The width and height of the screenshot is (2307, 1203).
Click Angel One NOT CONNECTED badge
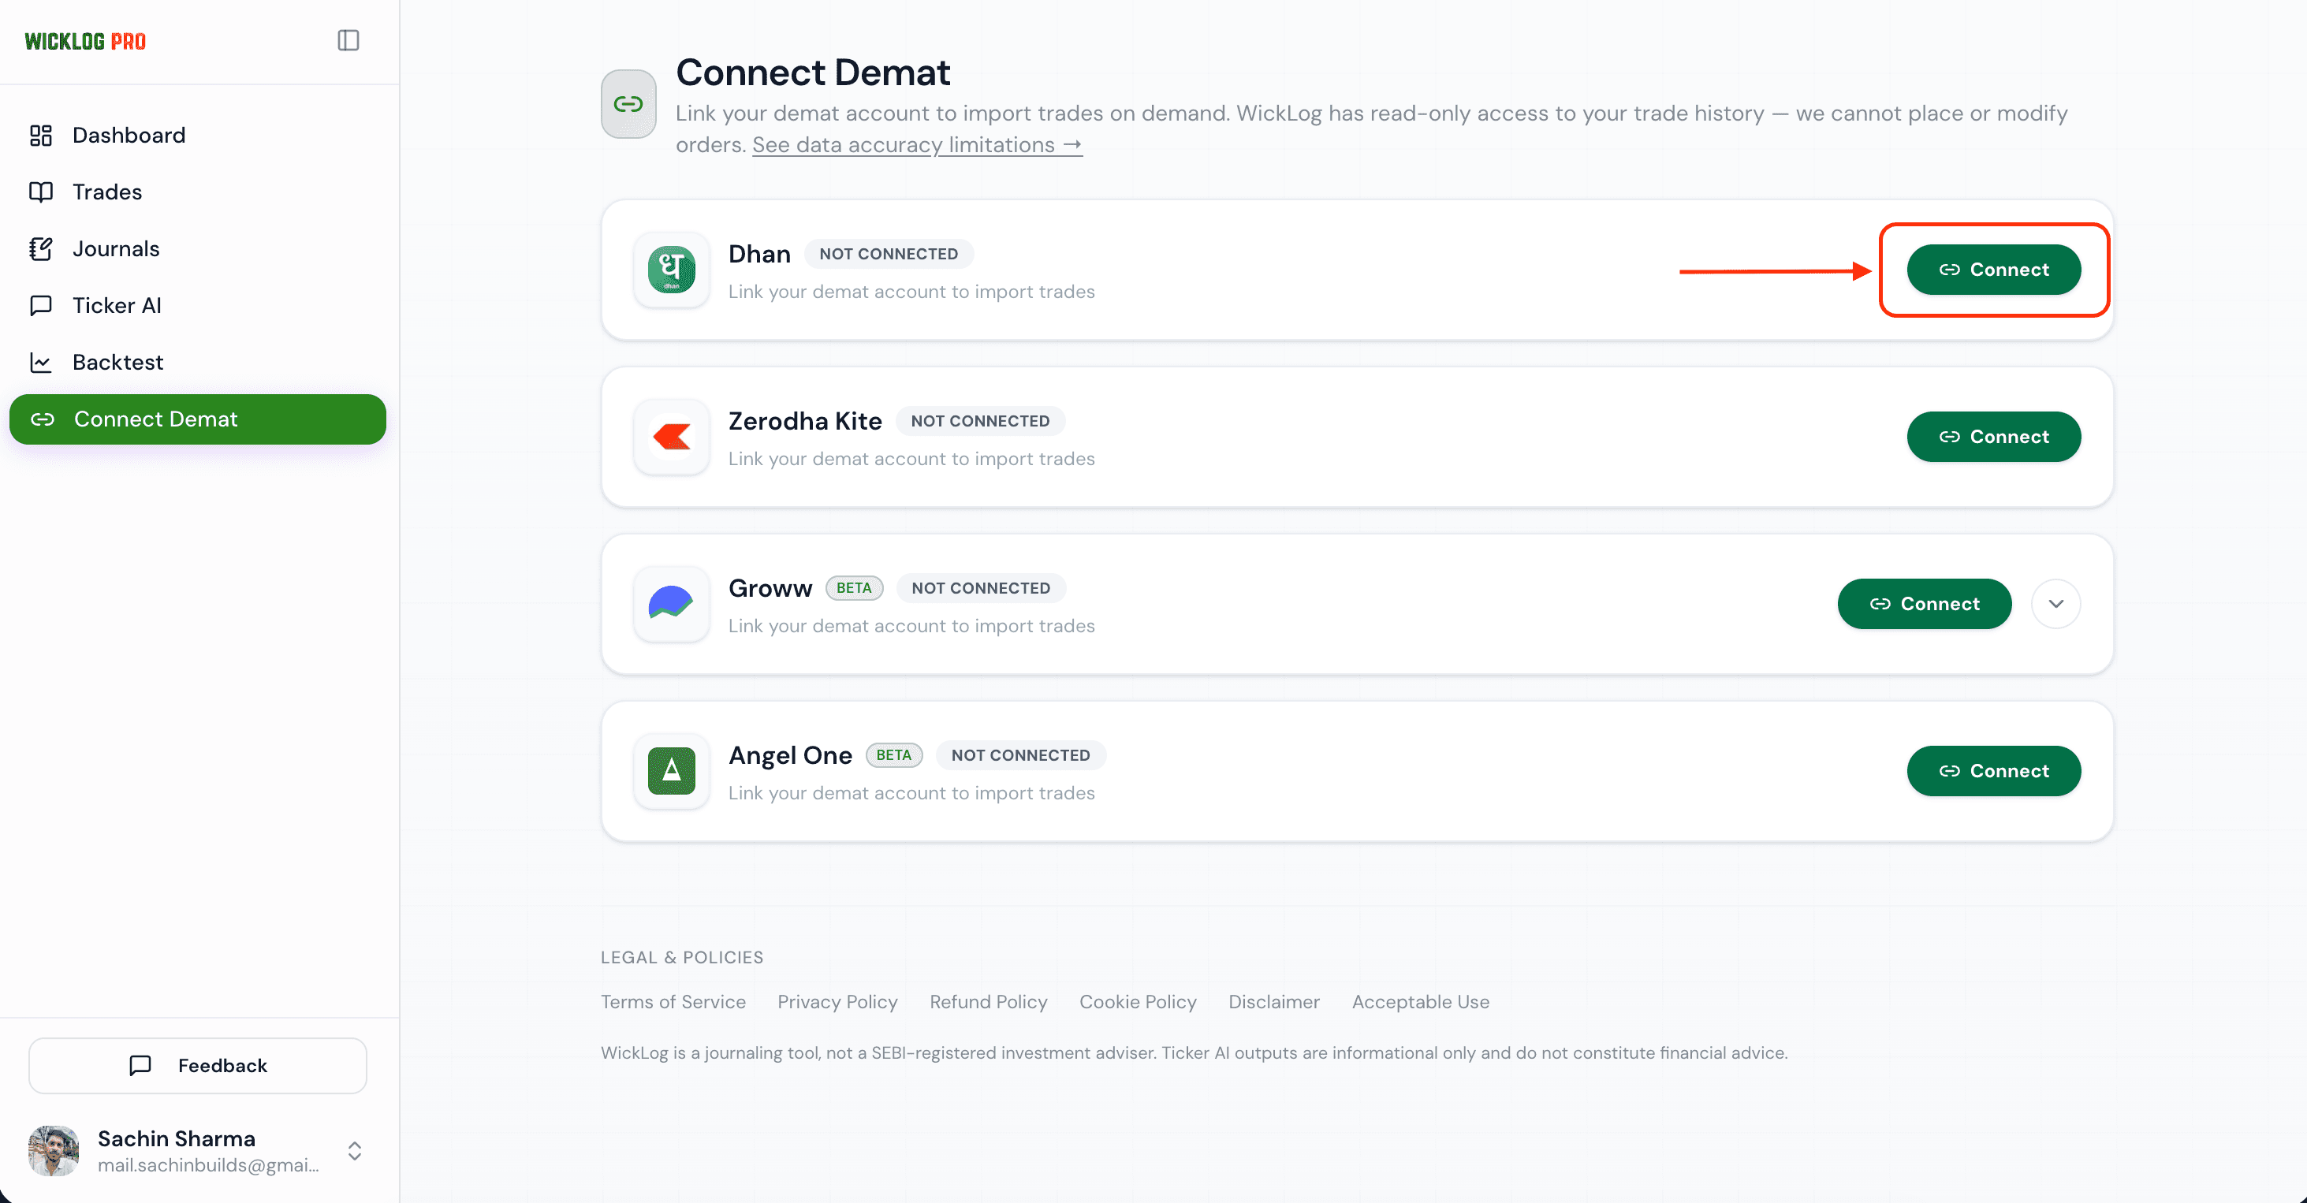point(1020,755)
